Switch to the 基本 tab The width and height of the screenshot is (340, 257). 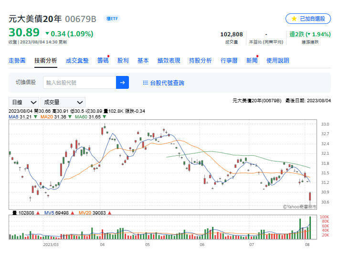(x=143, y=61)
